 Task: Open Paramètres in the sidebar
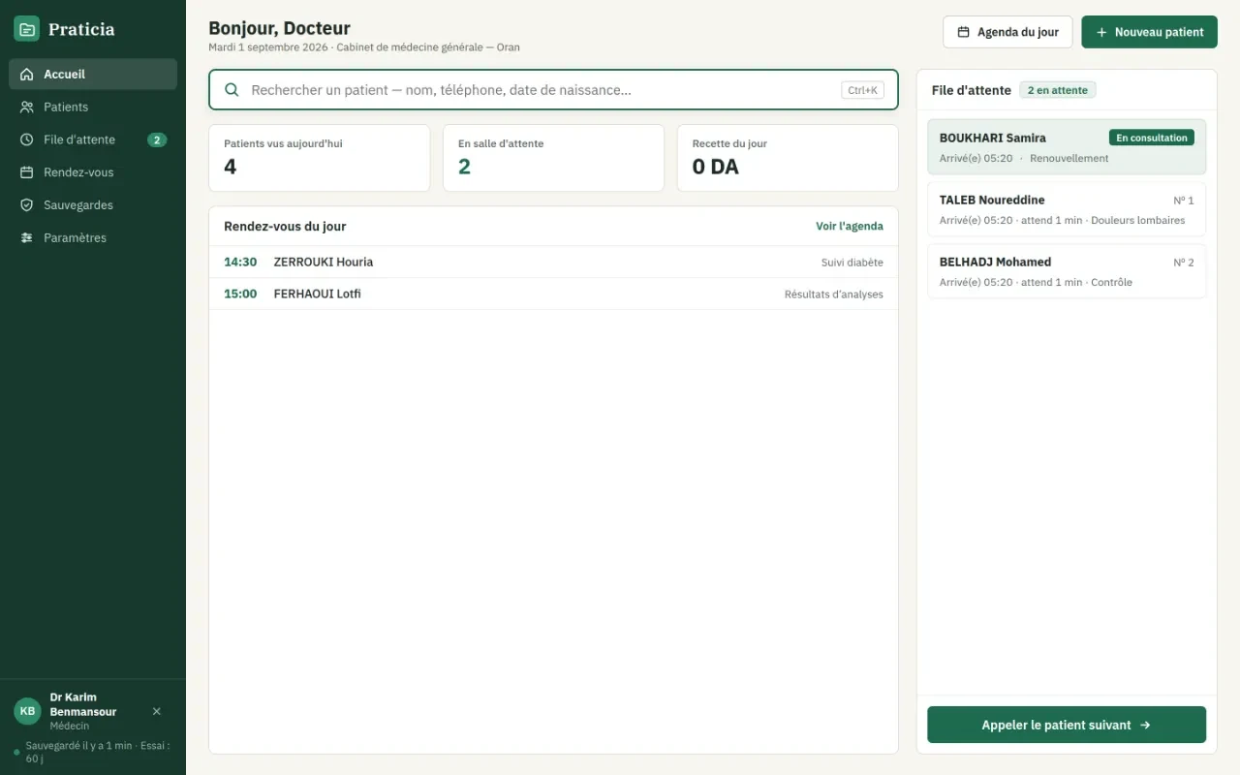coord(93,238)
